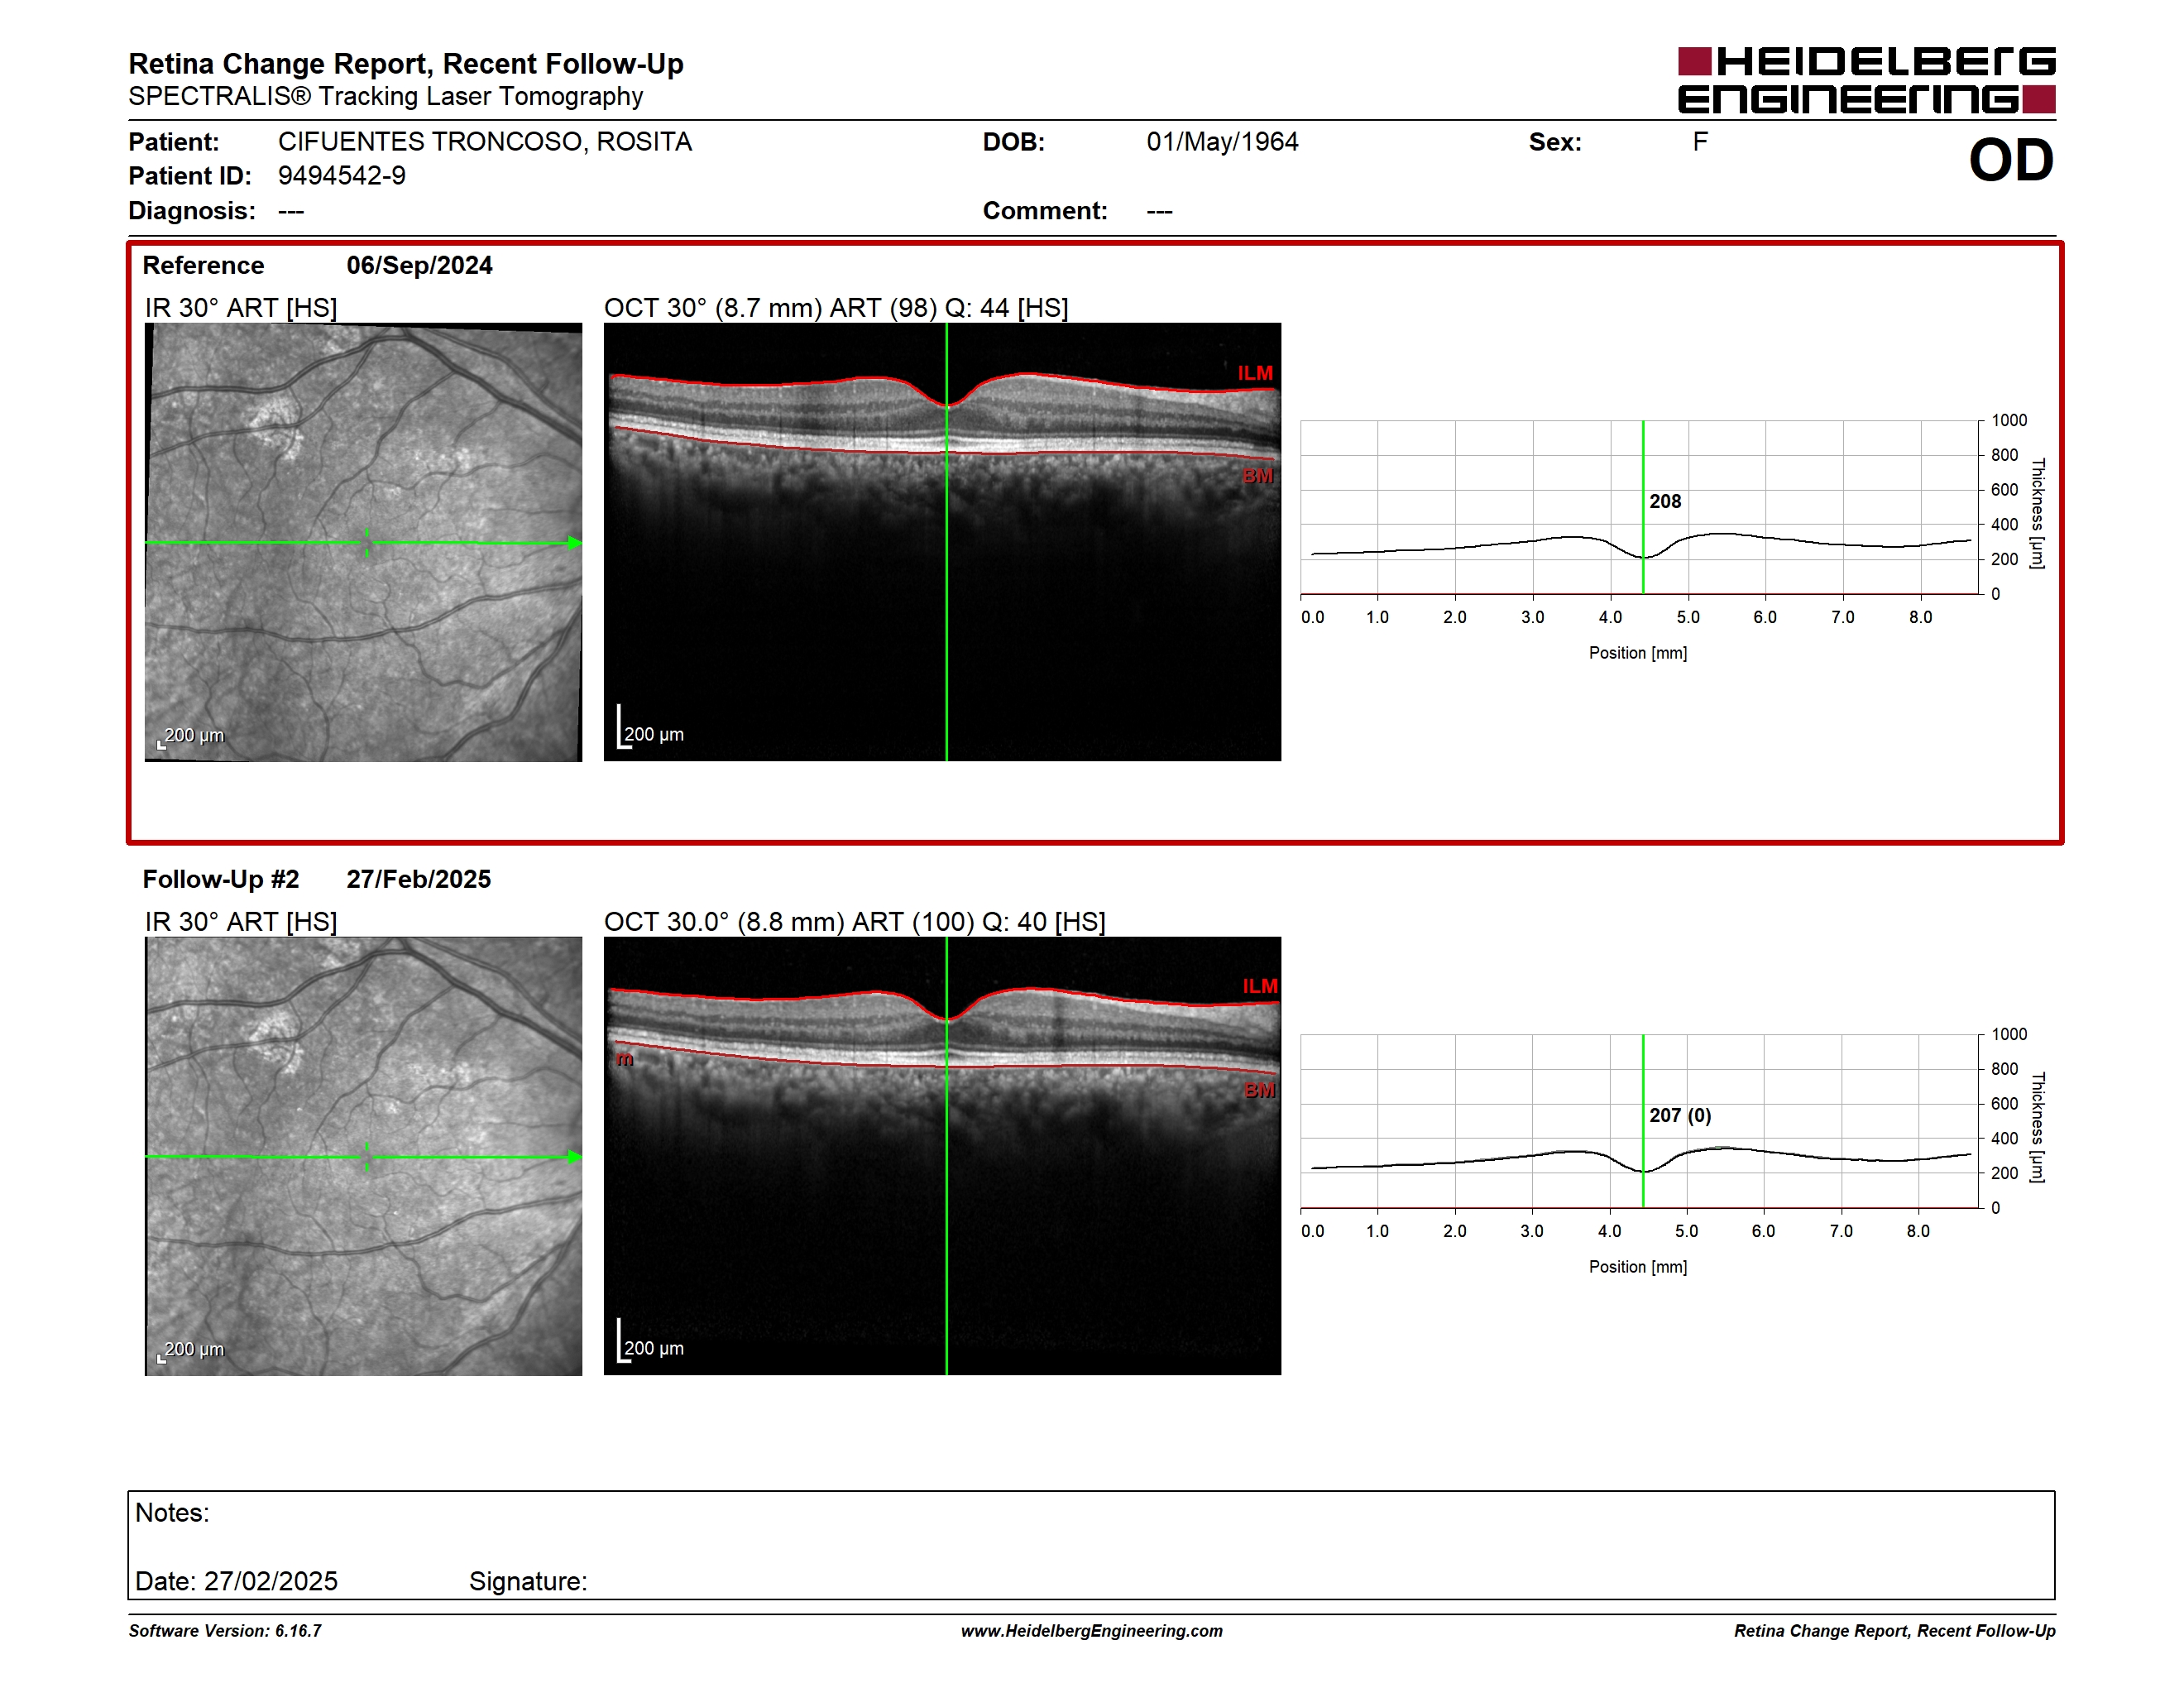The height and width of the screenshot is (1688, 2184).
Task: Open the www.HeidelbergEngineering.com link
Action: (x=1092, y=1631)
